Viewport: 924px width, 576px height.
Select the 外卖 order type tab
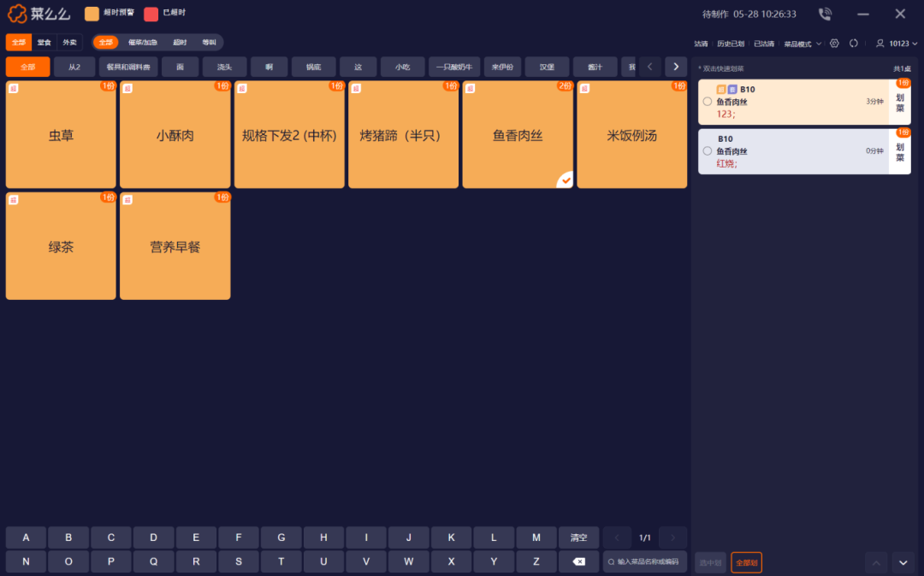pos(69,43)
